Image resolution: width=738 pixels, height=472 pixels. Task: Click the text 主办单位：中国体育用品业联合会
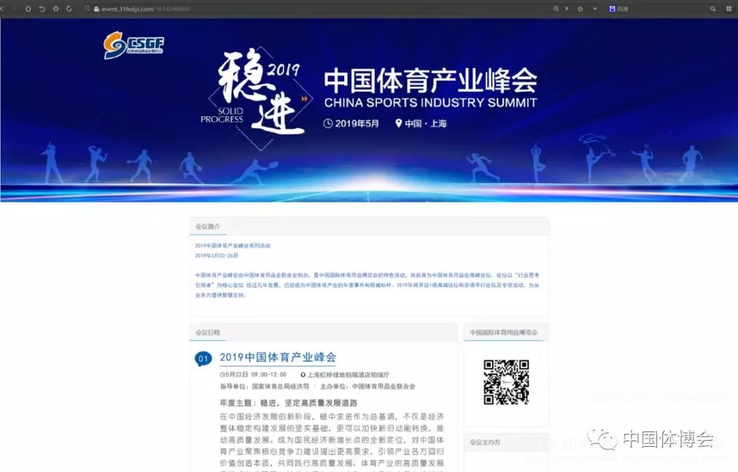point(368,387)
